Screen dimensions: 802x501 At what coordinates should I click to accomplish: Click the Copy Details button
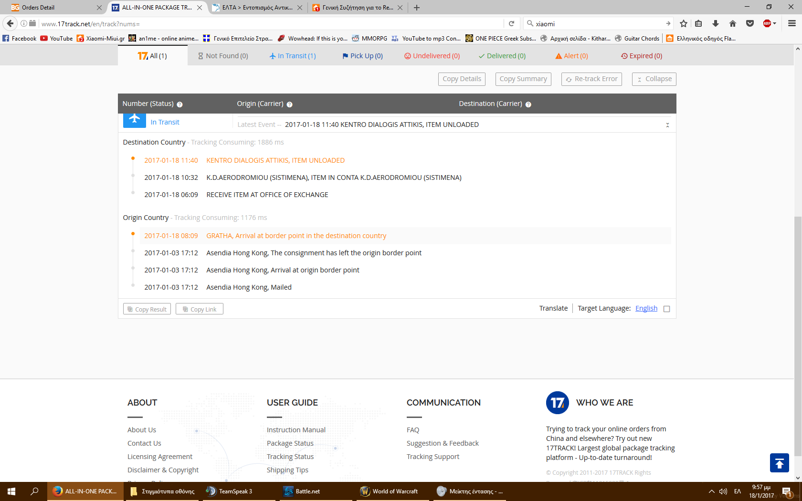(x=461, y=79)
